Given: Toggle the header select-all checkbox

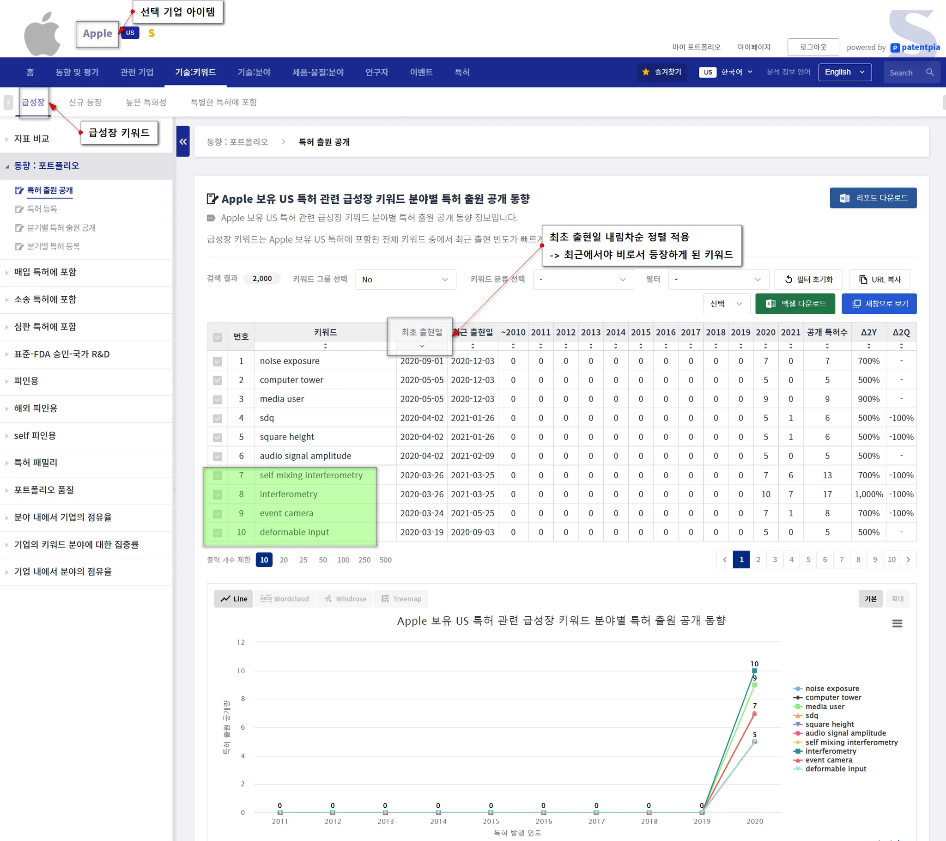Looking at the screenshot, I should (x=217, y=337).
